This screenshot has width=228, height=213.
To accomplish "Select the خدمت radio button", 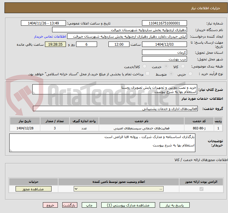I will (166, 66).
